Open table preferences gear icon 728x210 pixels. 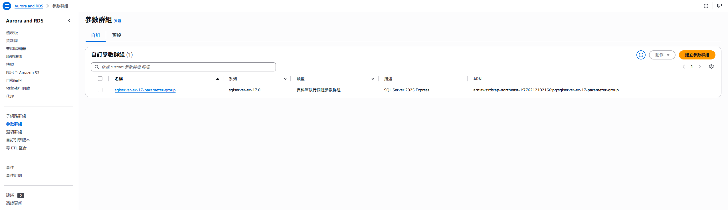tap(711, 66)
